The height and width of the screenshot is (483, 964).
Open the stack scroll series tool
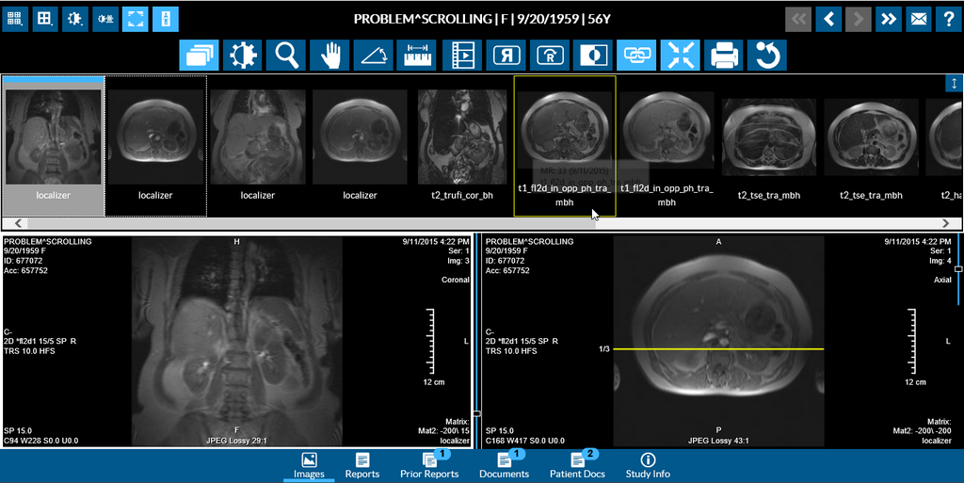click(x=198, y=56)
